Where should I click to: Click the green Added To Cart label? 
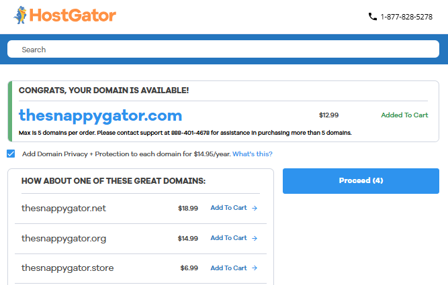[404, 115]
